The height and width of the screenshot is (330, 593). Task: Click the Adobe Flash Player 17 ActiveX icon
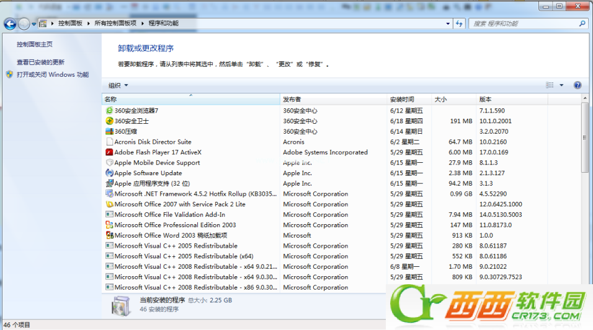[109, 152]
